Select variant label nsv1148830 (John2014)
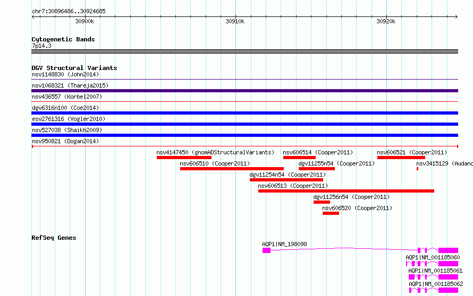Image resolution: width=473 pixels, height=296 pixels. click(65, 74)
